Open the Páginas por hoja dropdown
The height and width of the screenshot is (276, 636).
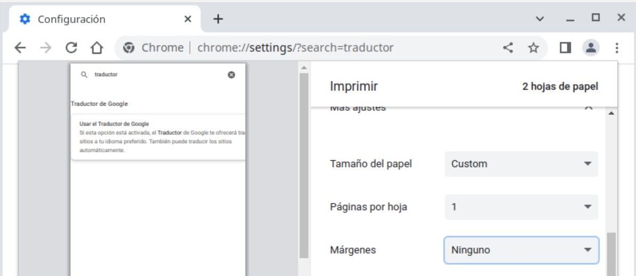coord(521,207)
